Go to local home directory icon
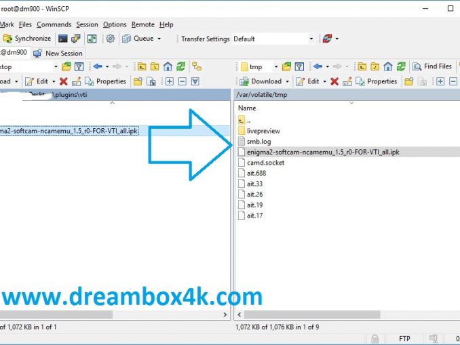This screenshot has width=460, height=345. pyautogui.click(x=168, y=67)
